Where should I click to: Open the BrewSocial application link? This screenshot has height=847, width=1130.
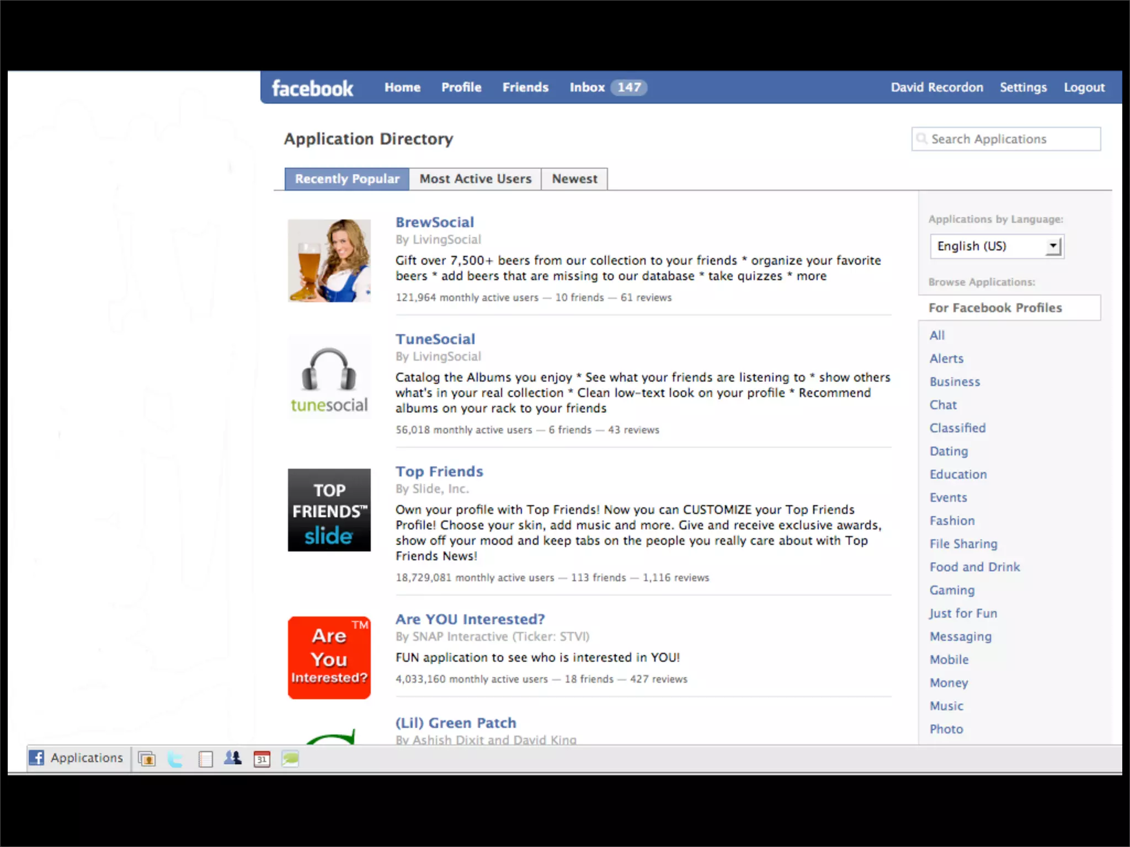click(435, 222)
